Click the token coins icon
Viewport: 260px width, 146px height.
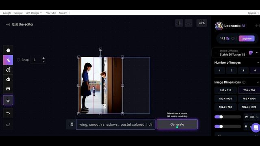click(228, 39)
